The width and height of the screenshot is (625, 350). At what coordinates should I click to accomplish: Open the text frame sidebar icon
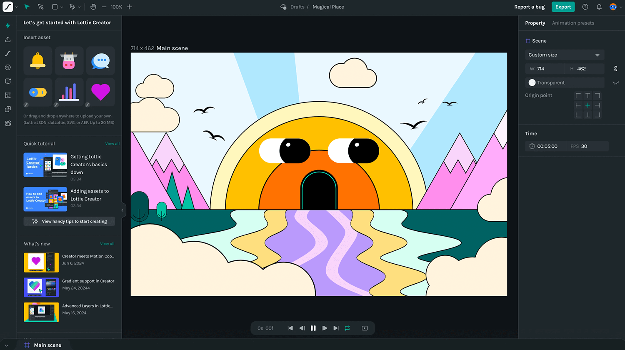coord(7,95)
